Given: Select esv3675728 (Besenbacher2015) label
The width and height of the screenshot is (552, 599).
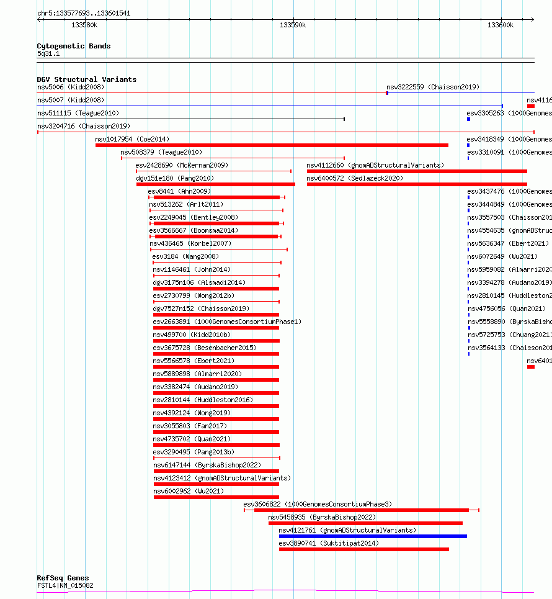Looking at the screenshot, I should [x=205, y=348].
